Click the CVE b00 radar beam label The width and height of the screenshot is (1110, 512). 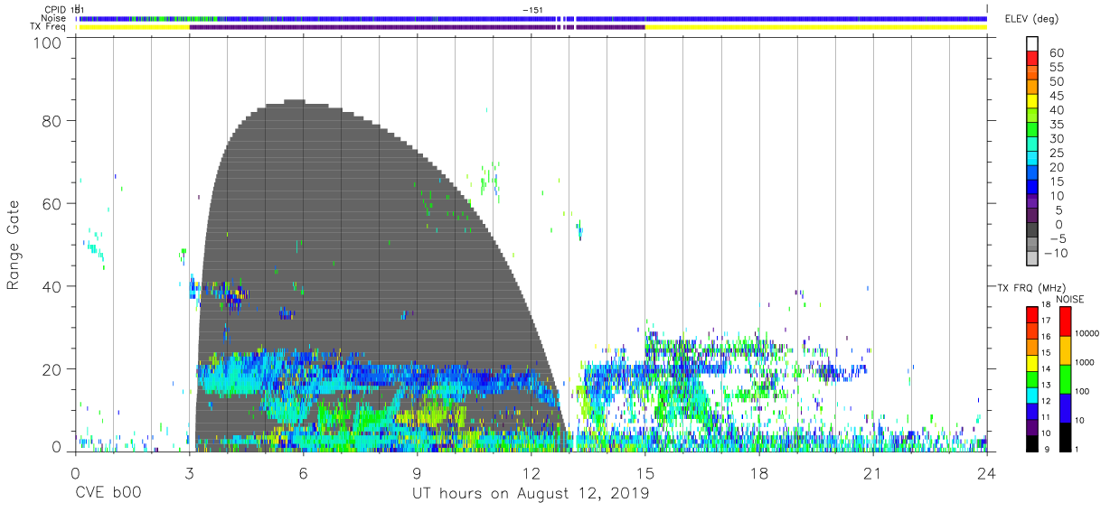(107, 494)
